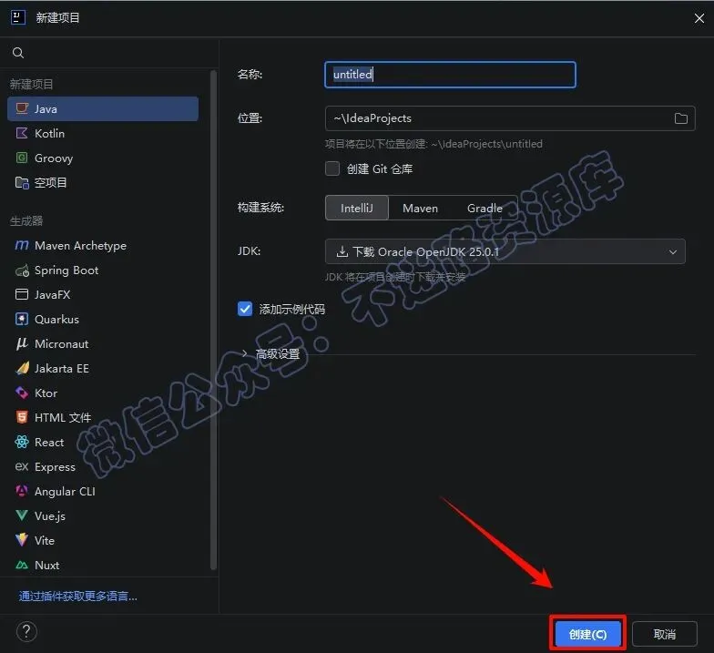Select Spring Boot generator

pos(103,270)
